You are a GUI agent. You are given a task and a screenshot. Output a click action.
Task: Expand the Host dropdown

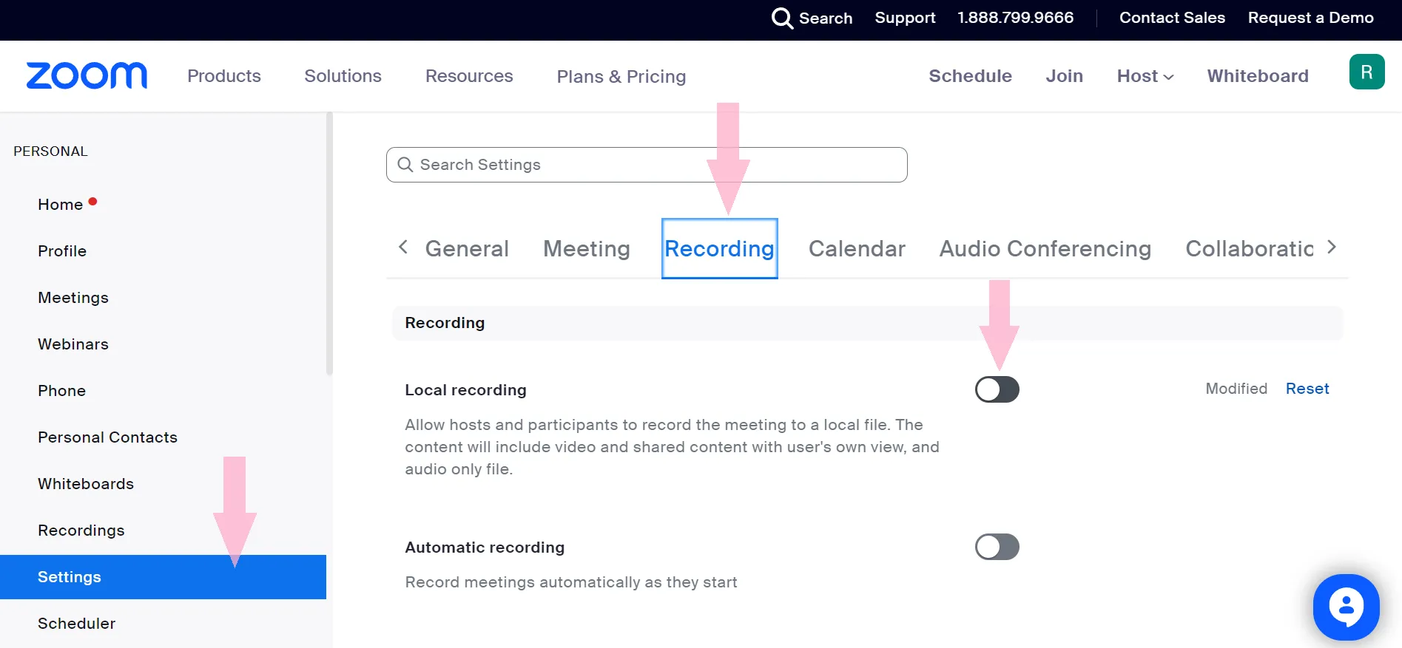(1145, 76)
